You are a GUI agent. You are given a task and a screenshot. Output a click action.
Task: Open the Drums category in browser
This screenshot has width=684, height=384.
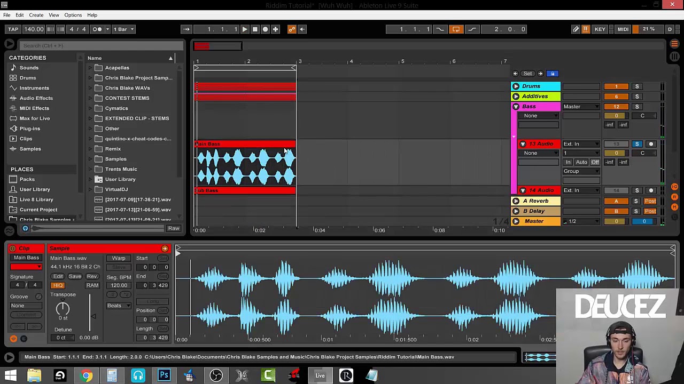tap(28, 78)
